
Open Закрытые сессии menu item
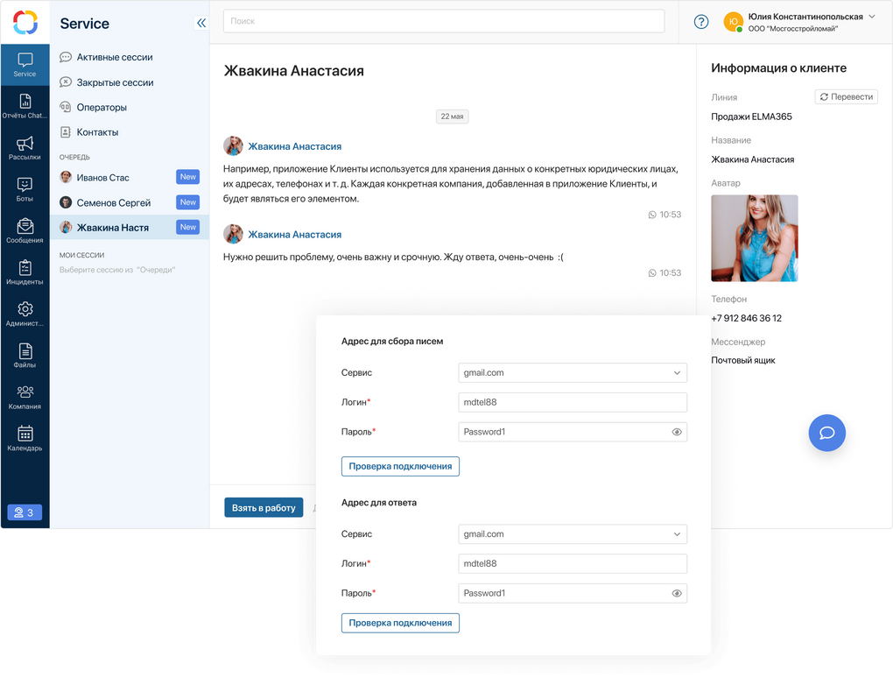click(x=115, y=82)
